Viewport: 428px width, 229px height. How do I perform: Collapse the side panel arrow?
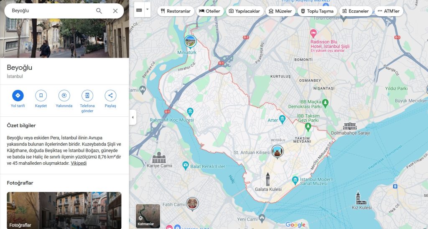[x=132, y=117]
